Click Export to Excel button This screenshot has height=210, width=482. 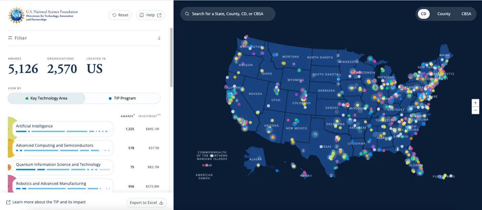coord(146,203)
